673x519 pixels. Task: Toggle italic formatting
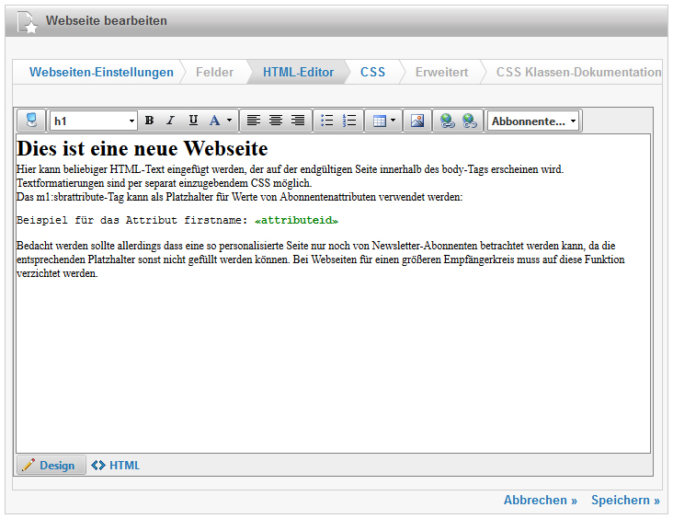pos(170,121)
